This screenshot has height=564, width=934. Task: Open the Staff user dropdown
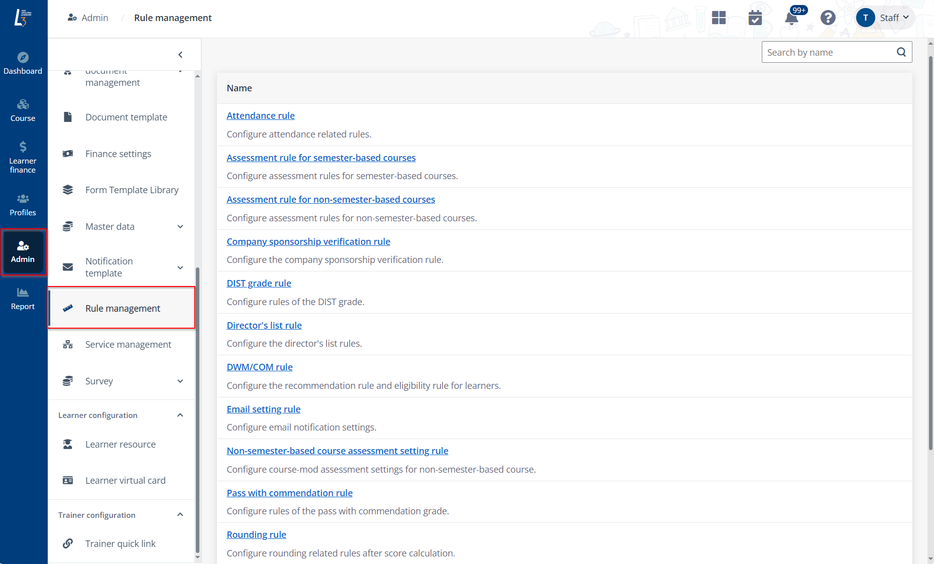click(x=885, y=18)
